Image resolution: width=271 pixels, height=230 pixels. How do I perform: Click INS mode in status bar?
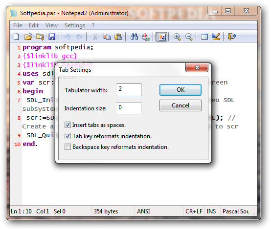click(211, 211)
